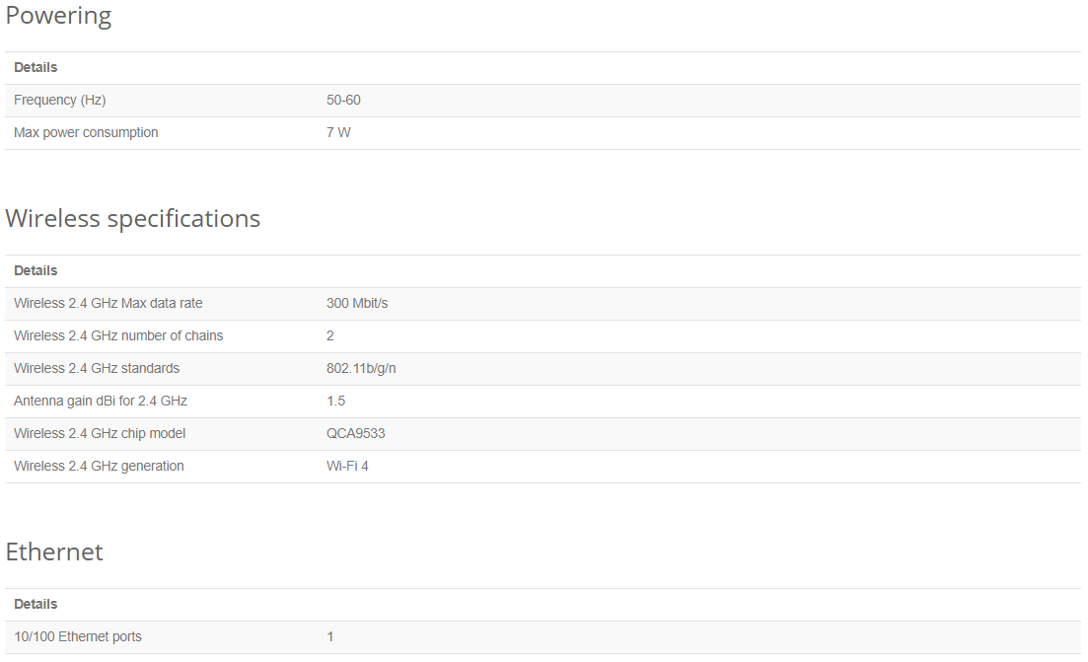Select Wireless 2.4 GHz chip model label

(100, 434)
